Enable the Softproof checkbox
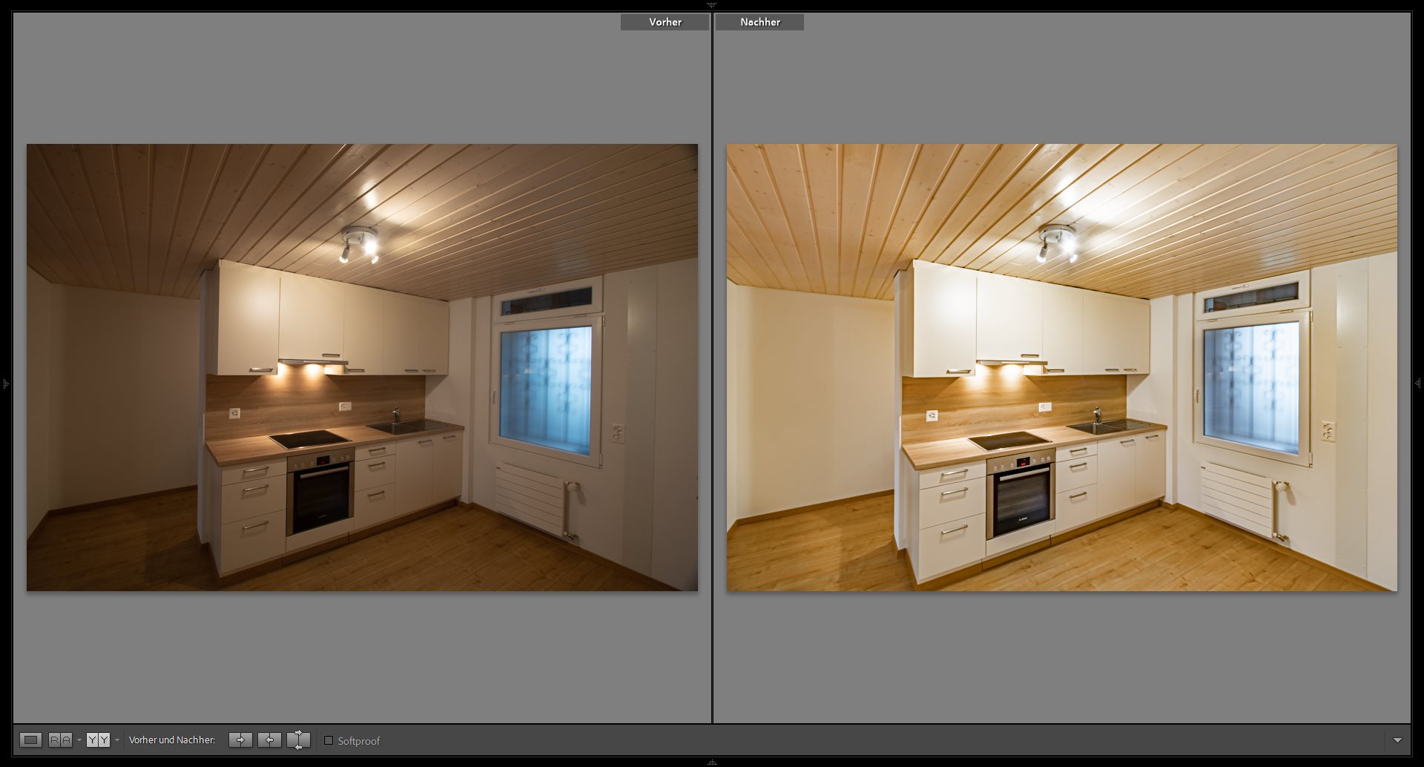The image size is (1424, 767). (329, 740)
